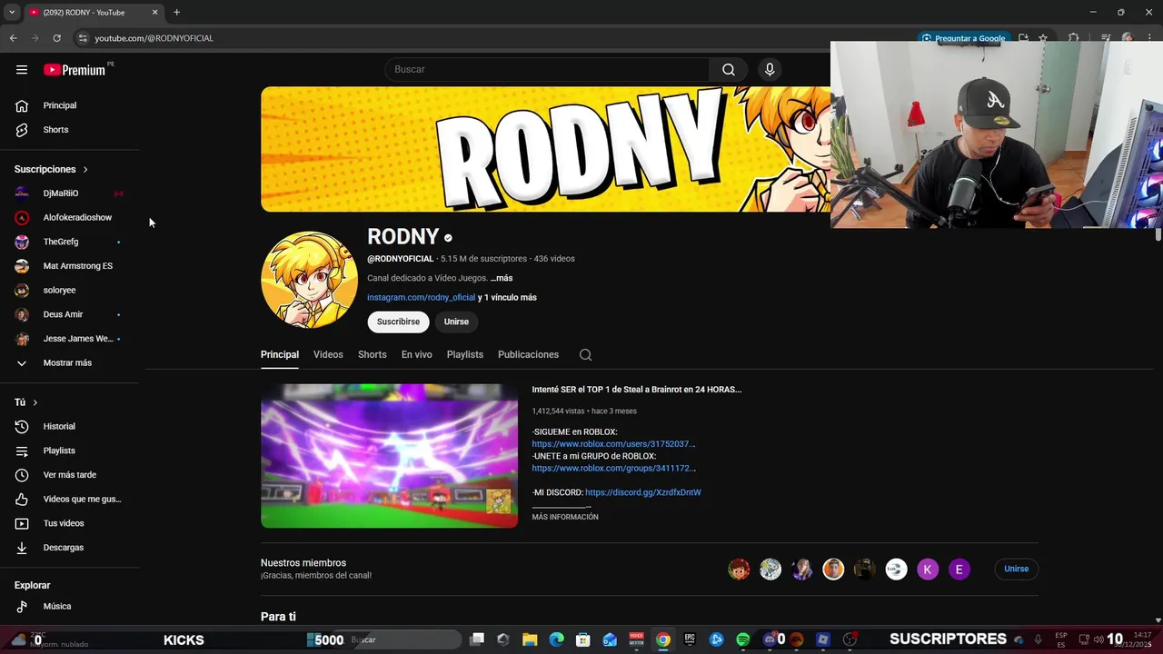Expand MÁS INFORMACIÓN under featured video
The image size is (1163, 654).
pyautogui.click(x=565, y=517)
